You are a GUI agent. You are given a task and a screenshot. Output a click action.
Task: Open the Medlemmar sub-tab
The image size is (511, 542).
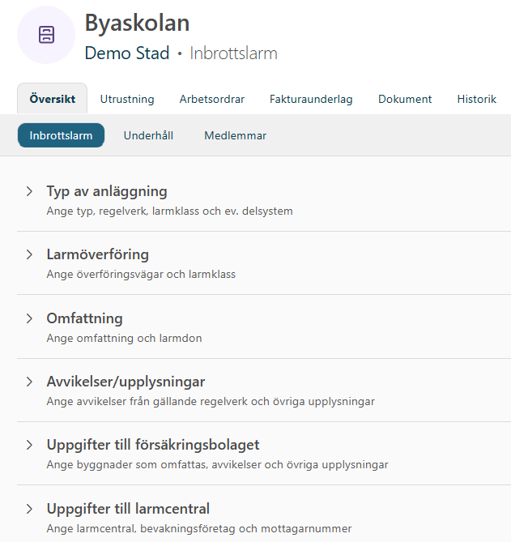[235, 135]
